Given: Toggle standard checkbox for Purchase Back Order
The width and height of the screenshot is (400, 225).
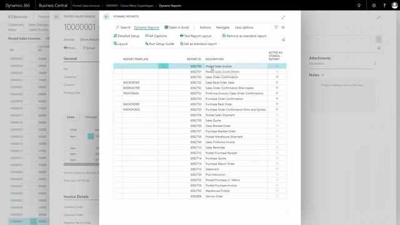Looking at the screenshot, I should (277, 104).
